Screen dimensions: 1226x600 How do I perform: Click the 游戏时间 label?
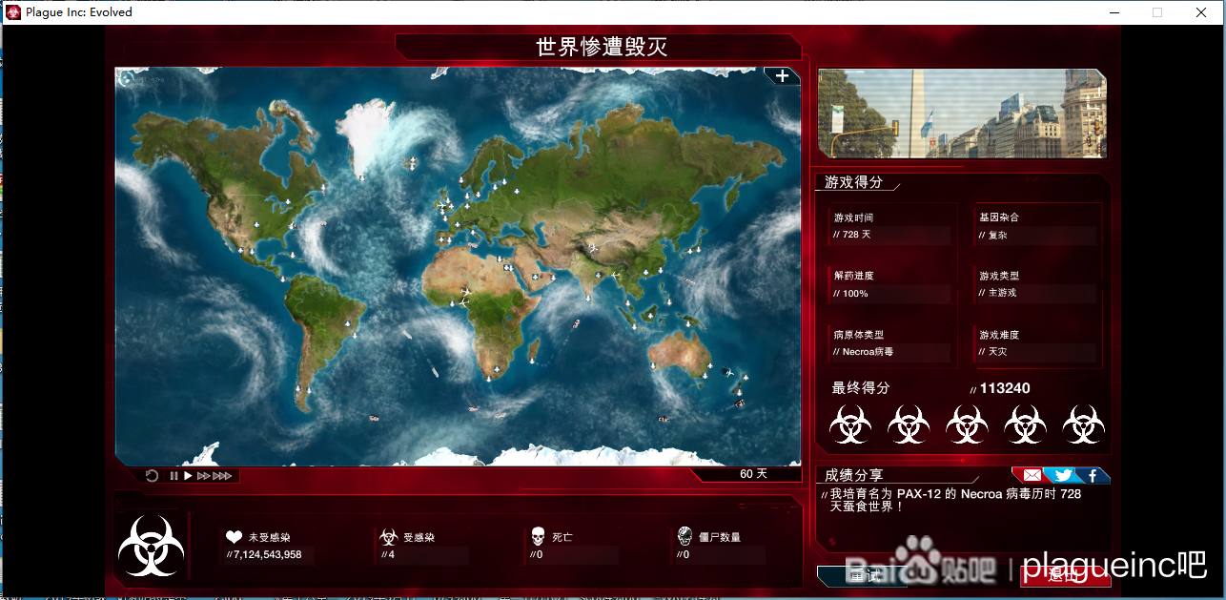pos(853,217)
